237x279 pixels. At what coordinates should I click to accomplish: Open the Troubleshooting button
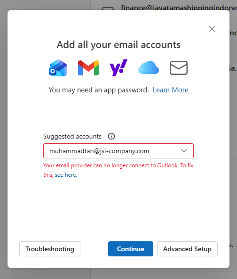coord(50,249)
